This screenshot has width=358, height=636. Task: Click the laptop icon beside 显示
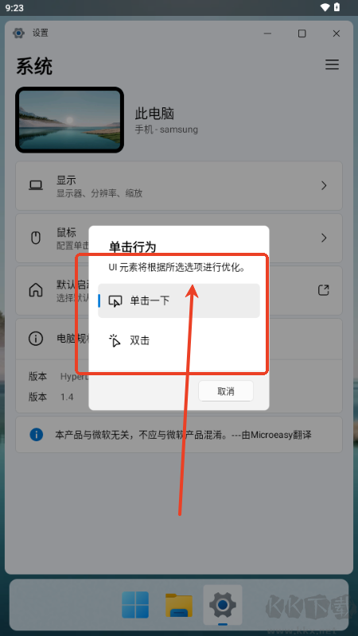coord(36,185)
